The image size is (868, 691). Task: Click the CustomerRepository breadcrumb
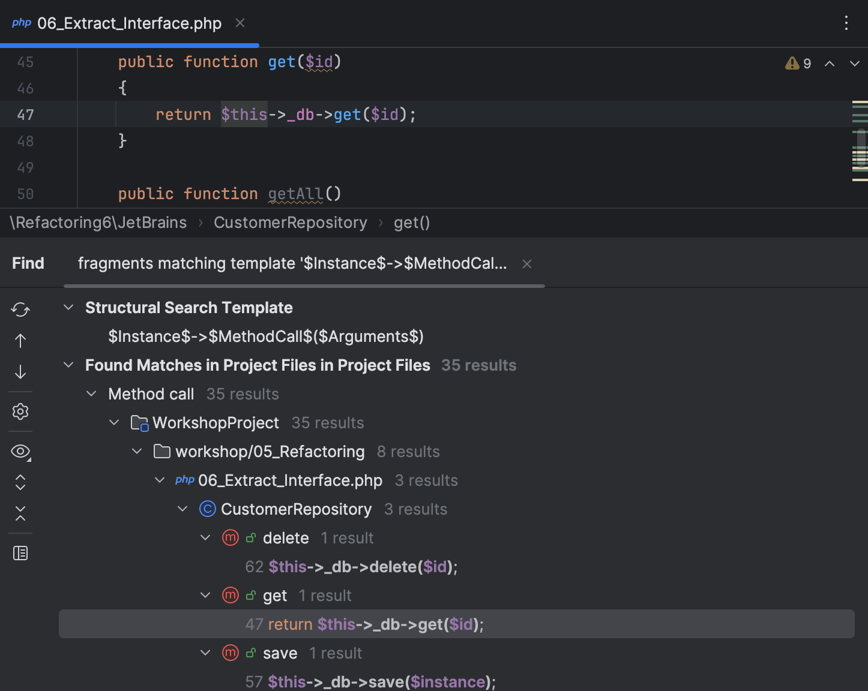pyautogui.click(x=290, y=223)
